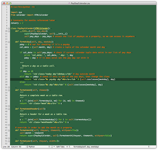Click the iterweekdays() join line 43
Image resolution: width=158 pixels, height=150 pixels.
(x=56, y=120)
